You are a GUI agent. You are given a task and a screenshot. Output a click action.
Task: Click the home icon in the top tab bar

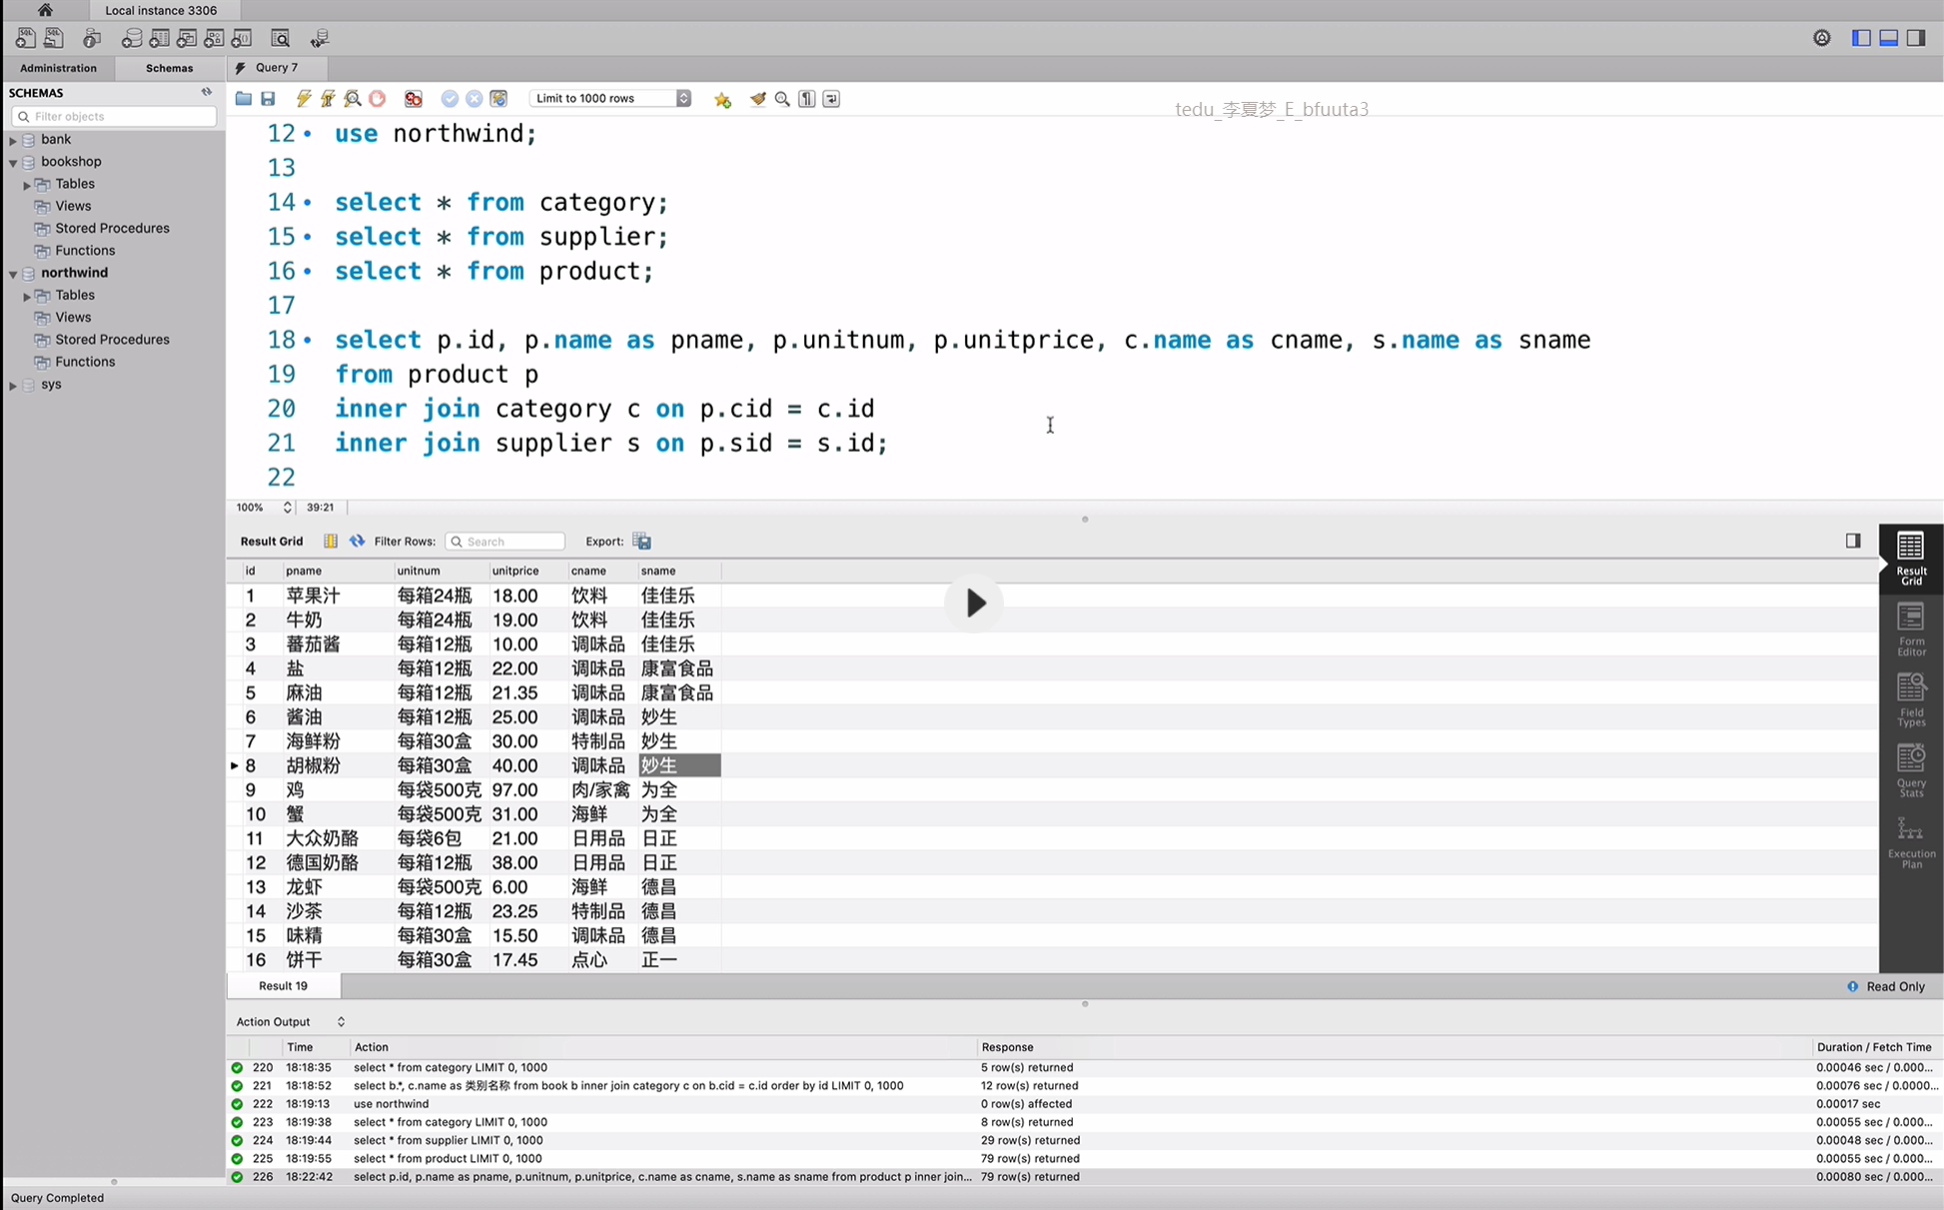[x=45, y=10]
